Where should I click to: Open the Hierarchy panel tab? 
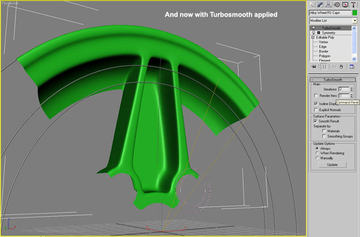point(329,4)
